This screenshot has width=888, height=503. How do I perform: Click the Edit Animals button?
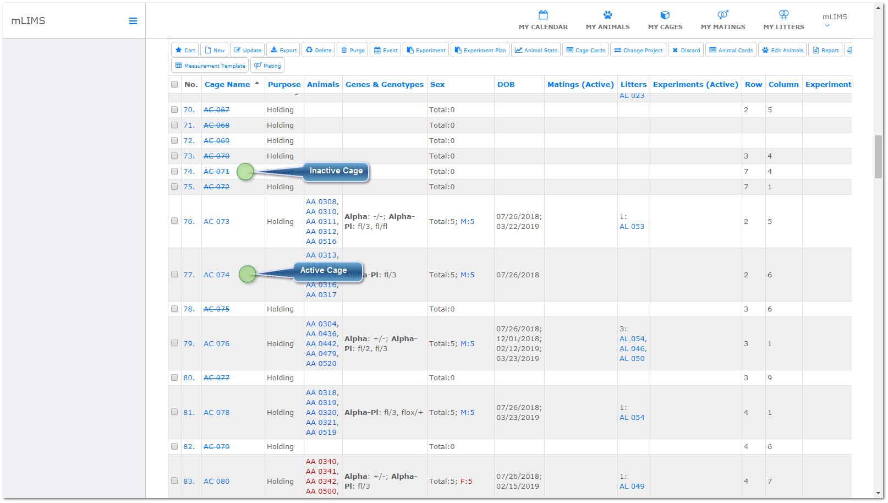tap(782, 50)
